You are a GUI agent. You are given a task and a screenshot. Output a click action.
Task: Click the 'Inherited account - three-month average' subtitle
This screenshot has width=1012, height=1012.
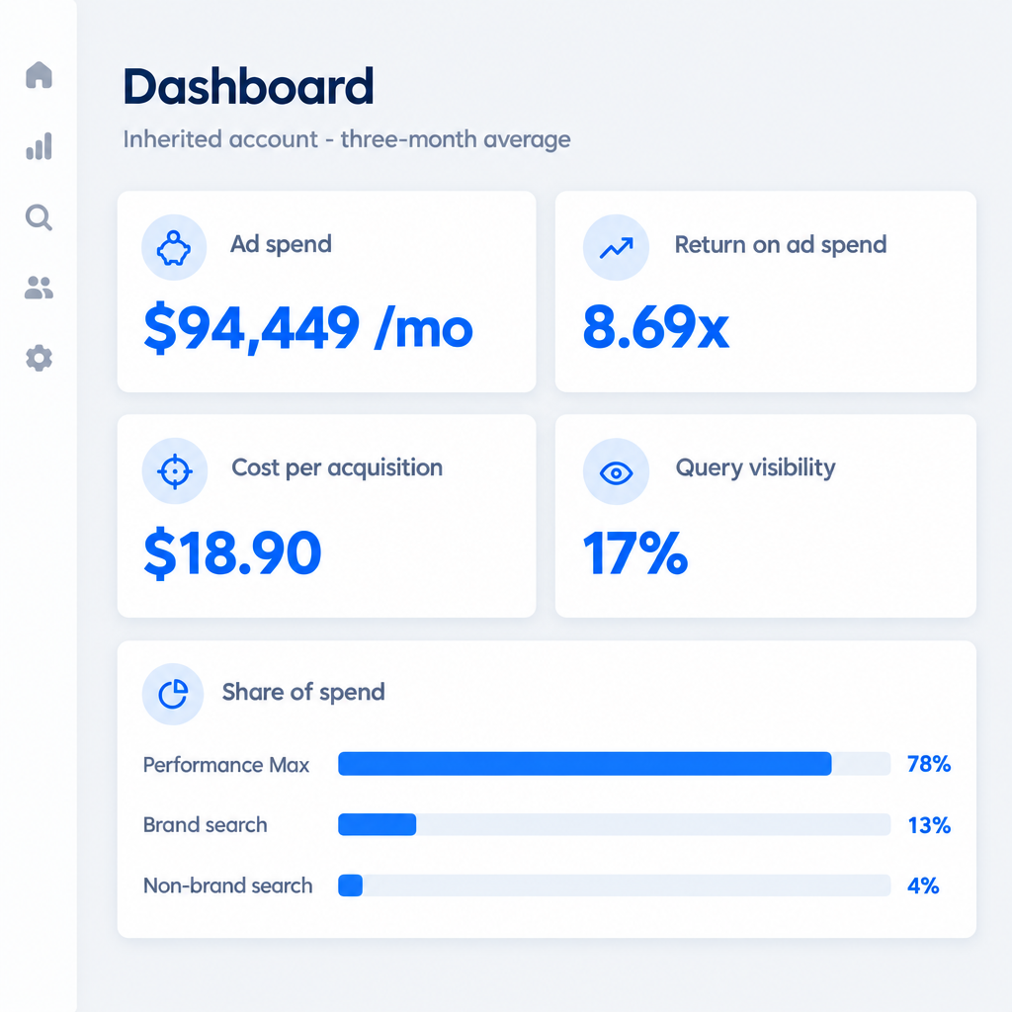[x=347, y=139]
